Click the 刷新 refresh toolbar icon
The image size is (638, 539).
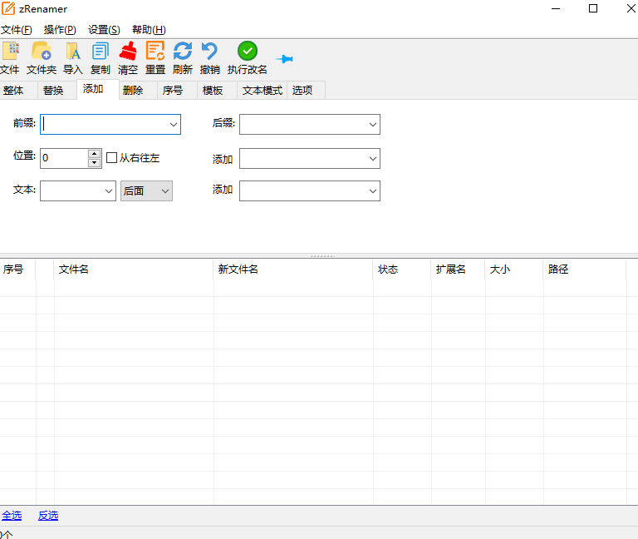pyautogui.click(x=182, y=52)
